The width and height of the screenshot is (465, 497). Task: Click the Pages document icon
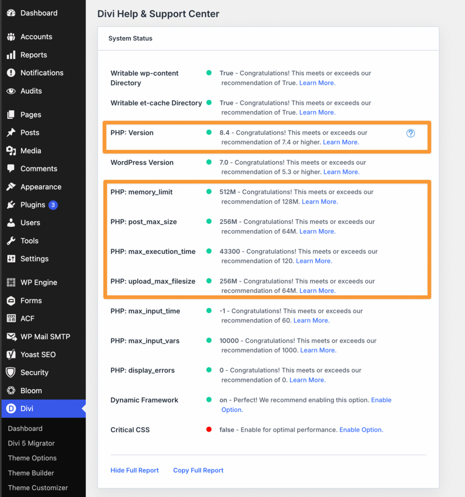[11, 115]
